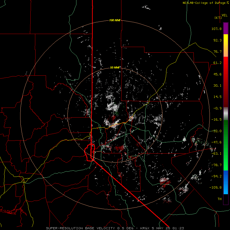Click the 100 NMI range ring label

115,20
